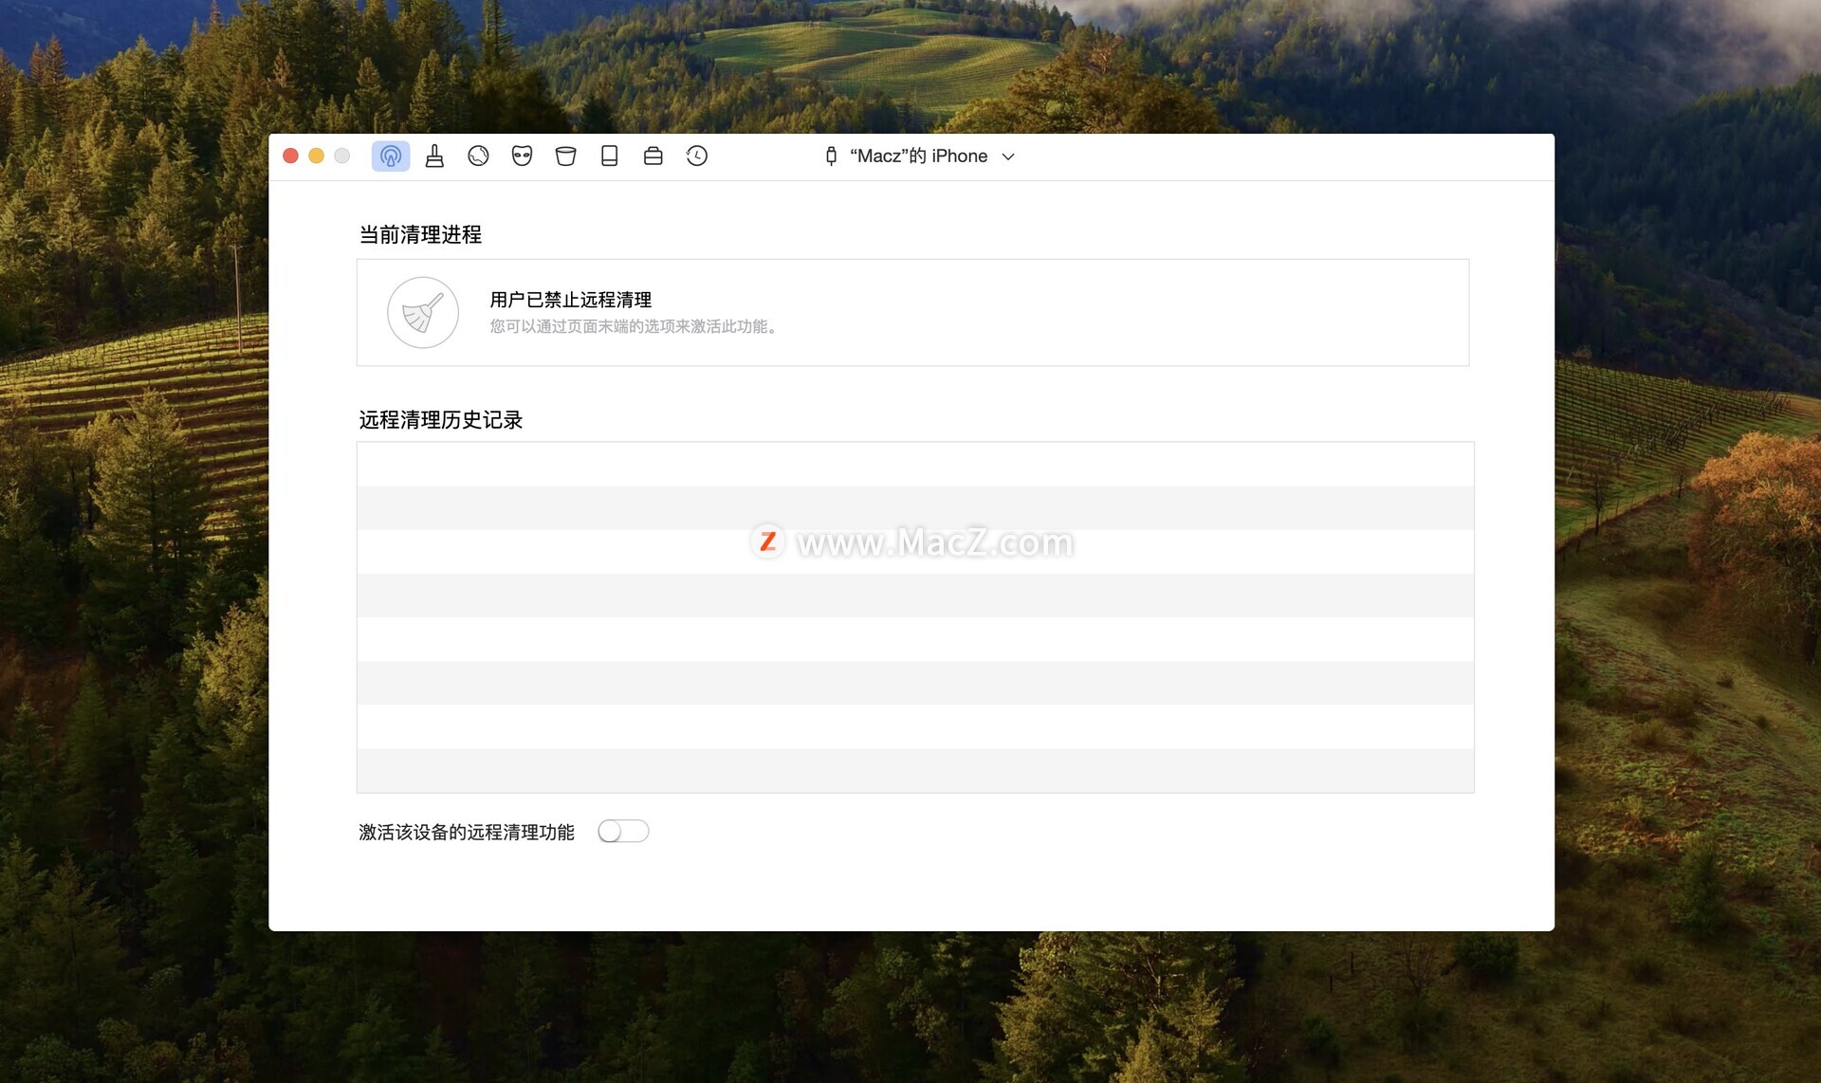Open the trash bucket toolbar icon

565,156
